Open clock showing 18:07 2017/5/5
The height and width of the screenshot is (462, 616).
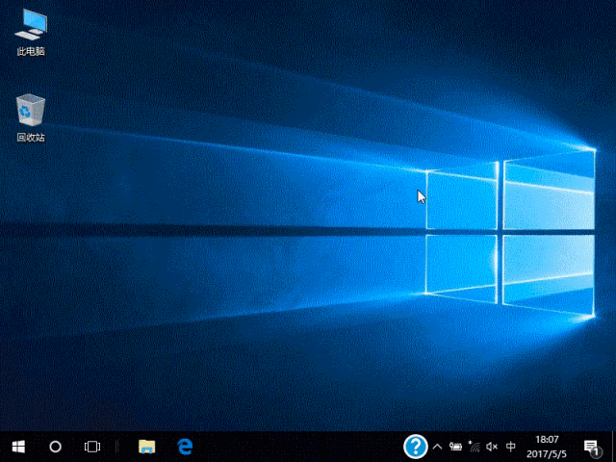547,447
